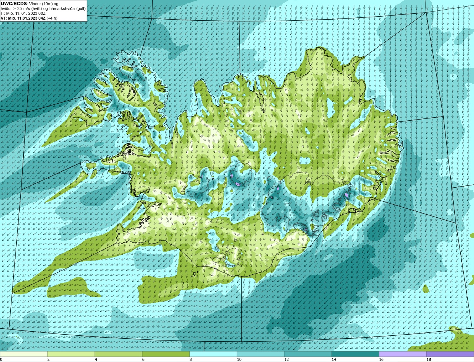Click the 'Vindur (10m) og' label

pos(43,4)
